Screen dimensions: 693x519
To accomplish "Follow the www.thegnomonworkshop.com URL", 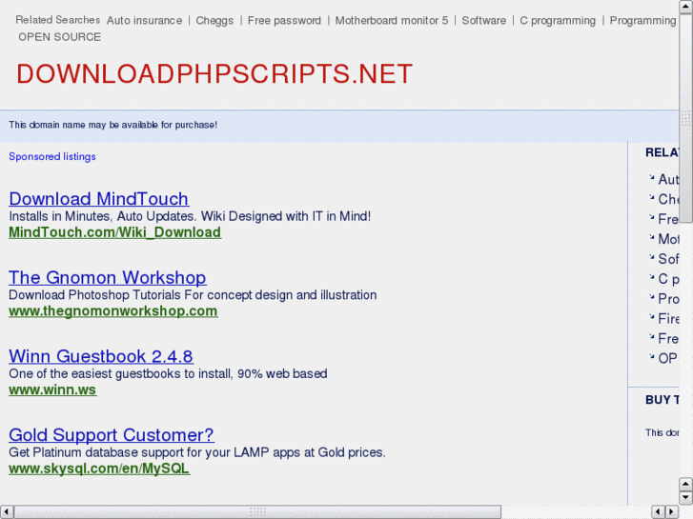I will pyautogui.click(x=112, y=311).
